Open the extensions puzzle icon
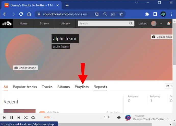Image resolution: width=176 pixels, height=126 pixels. (147, 14)
